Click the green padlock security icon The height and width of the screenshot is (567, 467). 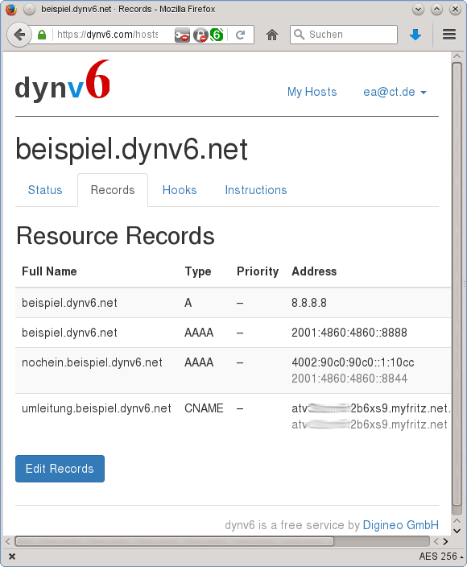(x=42, y=35)
